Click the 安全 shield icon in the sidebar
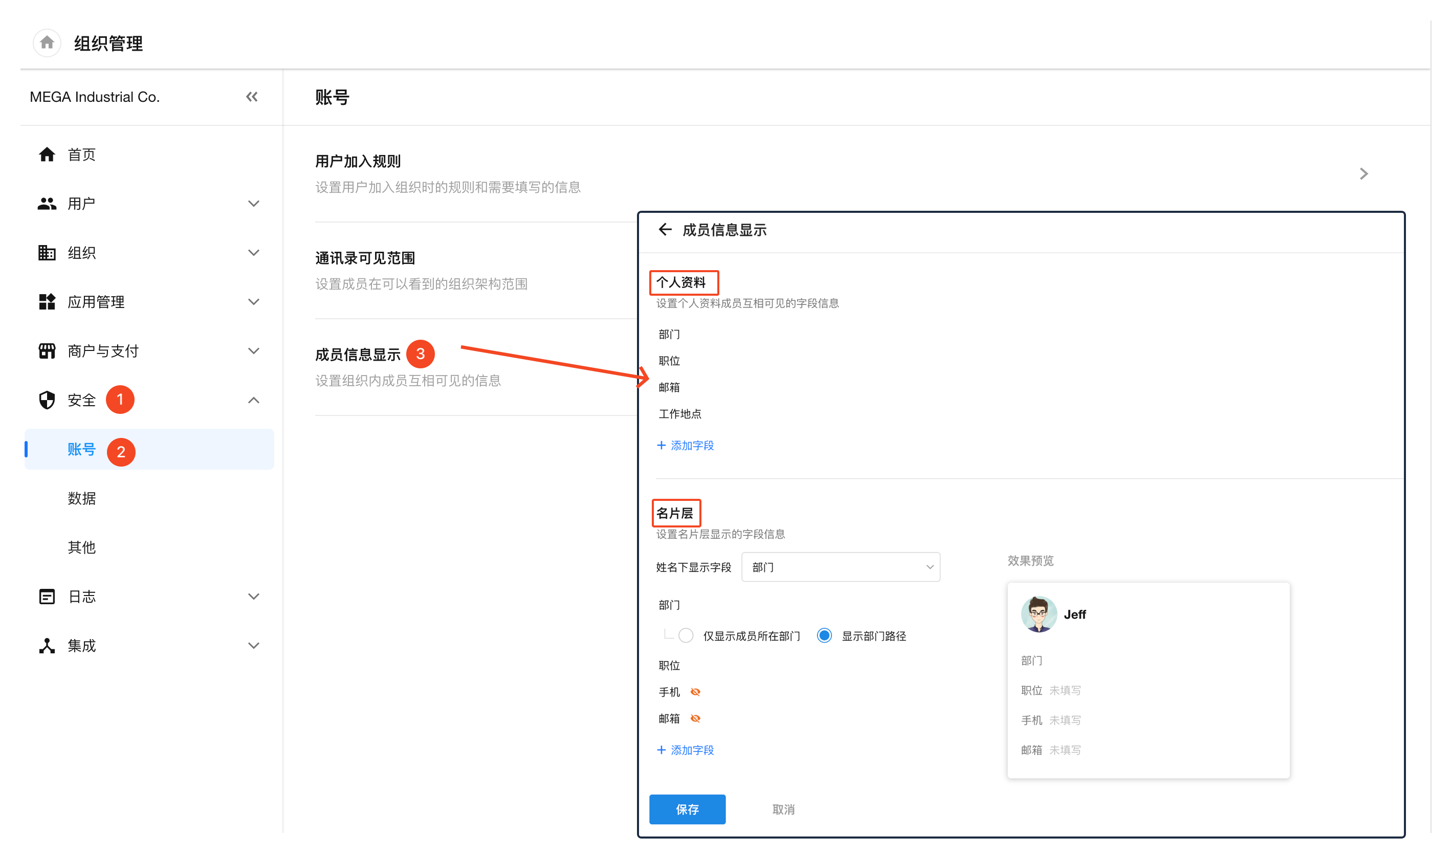 click(x=47, y=400)
